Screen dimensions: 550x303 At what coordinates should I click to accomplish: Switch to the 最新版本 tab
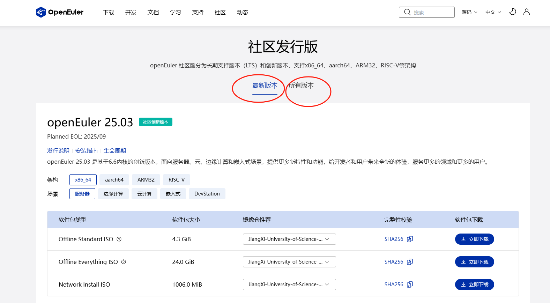265,86
